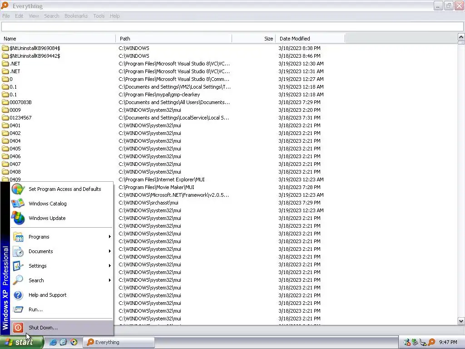
Task: Open the Run... dialog
Action: click(x=62, y=309)
